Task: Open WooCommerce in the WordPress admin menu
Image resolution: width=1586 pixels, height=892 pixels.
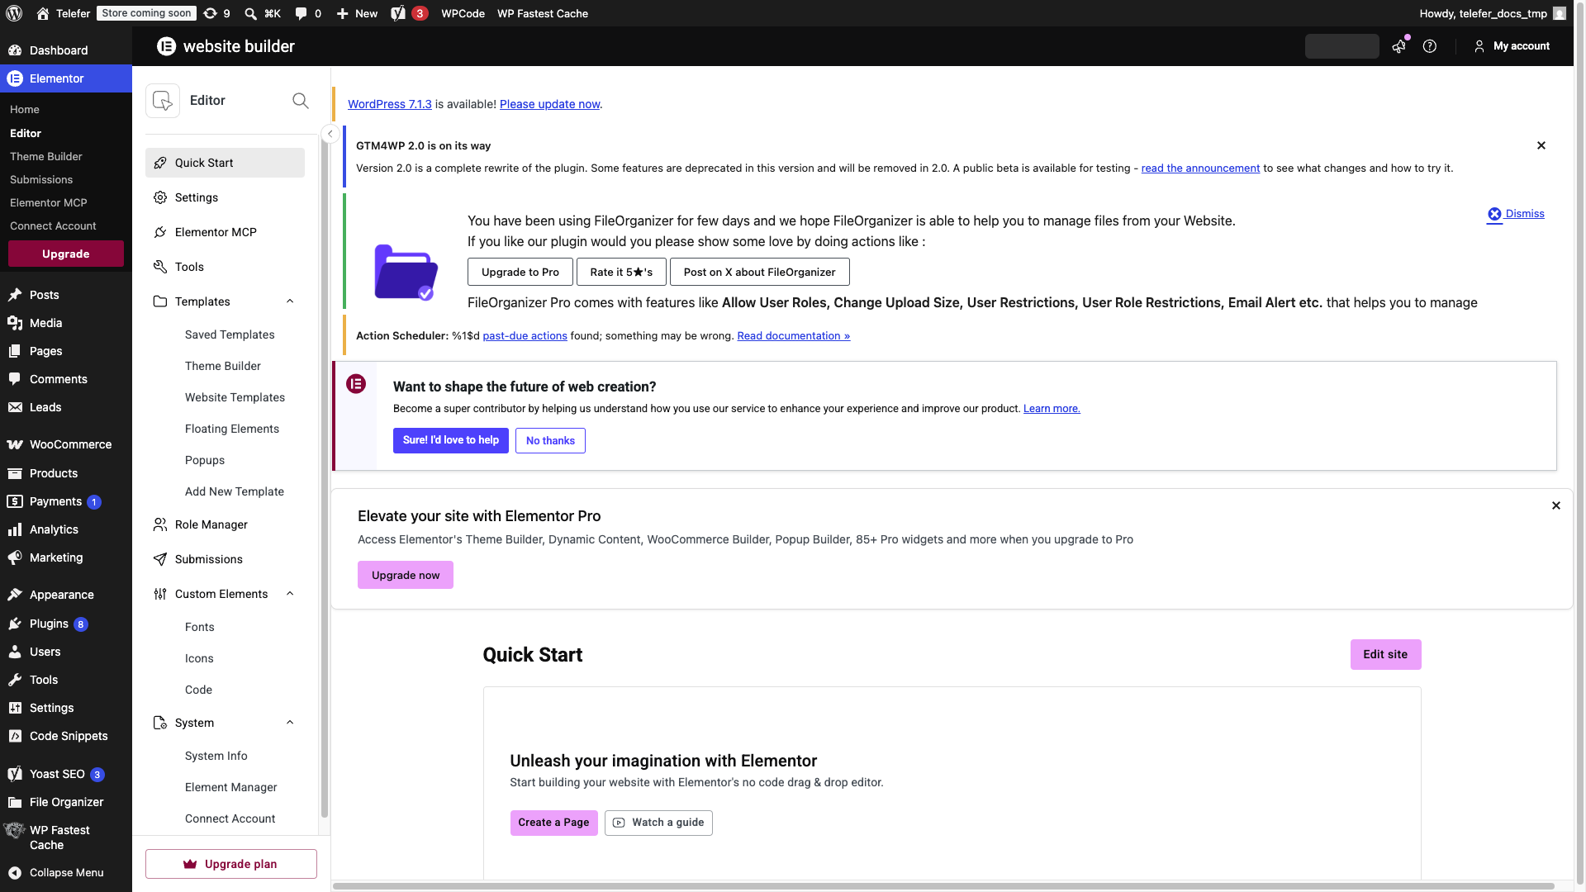Action: pos(66,444)
